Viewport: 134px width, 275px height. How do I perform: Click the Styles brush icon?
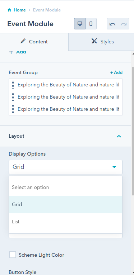click(x=94, y=41)
